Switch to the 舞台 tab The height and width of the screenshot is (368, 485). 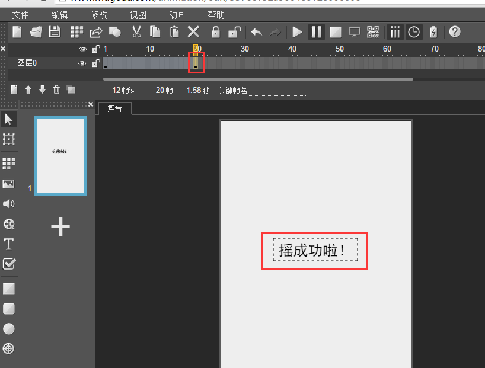pos(114,109)
